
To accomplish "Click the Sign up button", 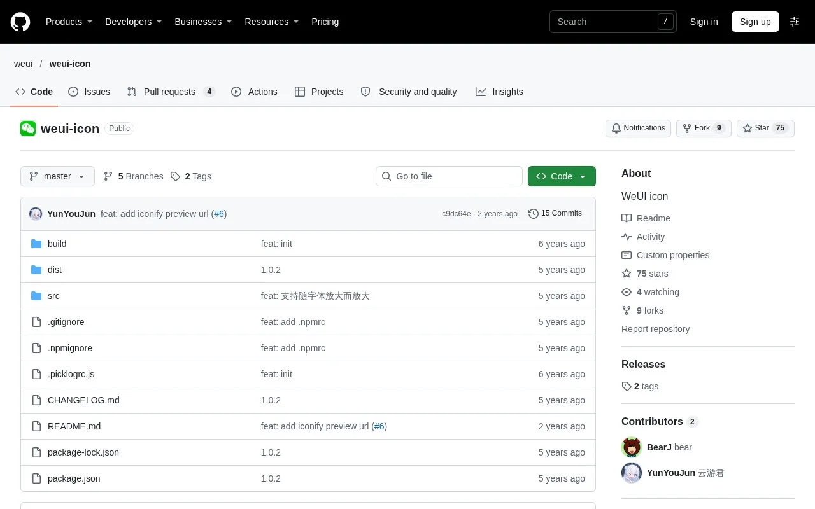I will click(755, 22).
